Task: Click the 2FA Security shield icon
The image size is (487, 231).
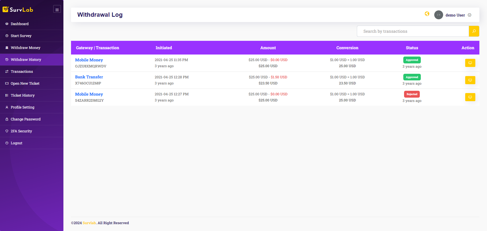Action: [7, 131]
